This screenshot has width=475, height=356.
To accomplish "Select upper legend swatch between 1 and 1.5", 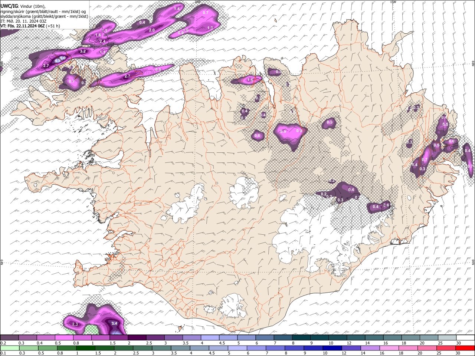I will click(x=100, y=338).
